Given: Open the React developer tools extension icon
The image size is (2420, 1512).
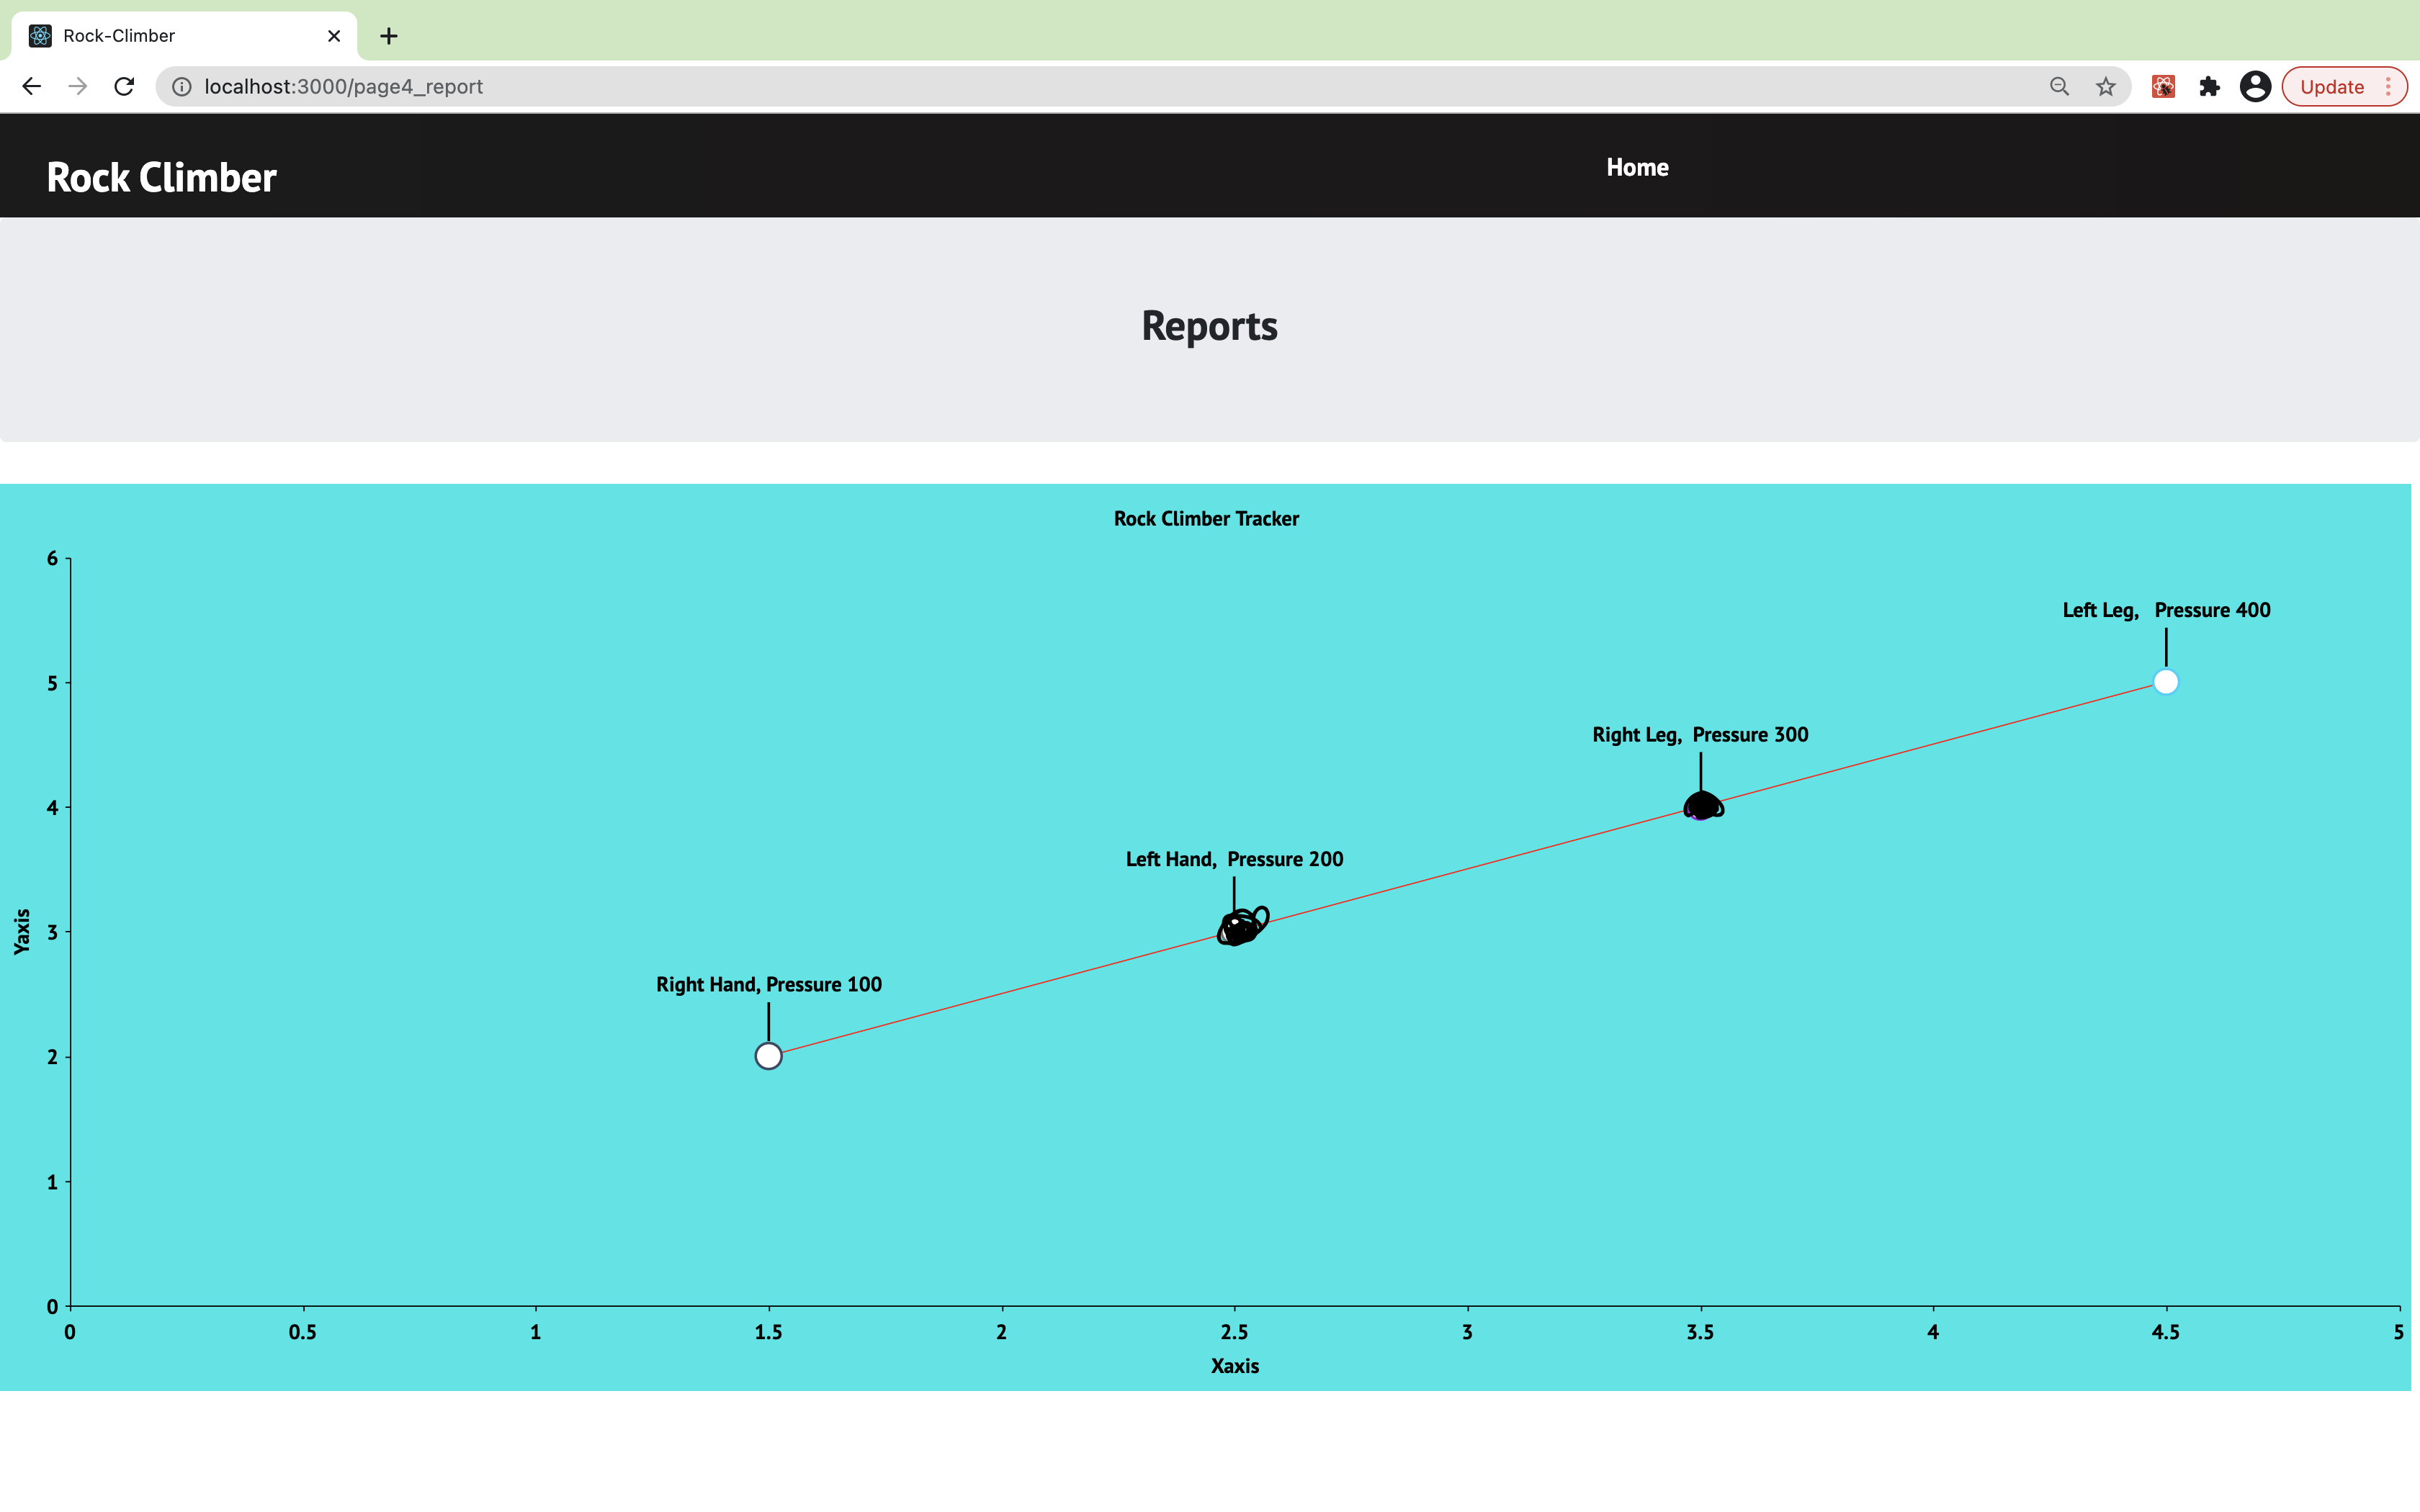Looking at the screenshot, I should pyautogui.click(x=2163, y=87).
